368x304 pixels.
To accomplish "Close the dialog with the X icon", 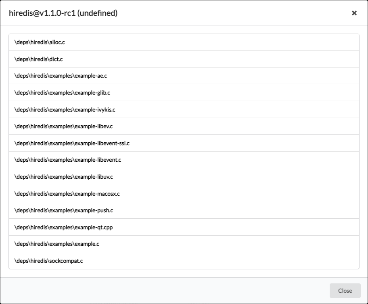I will [354, 13].
